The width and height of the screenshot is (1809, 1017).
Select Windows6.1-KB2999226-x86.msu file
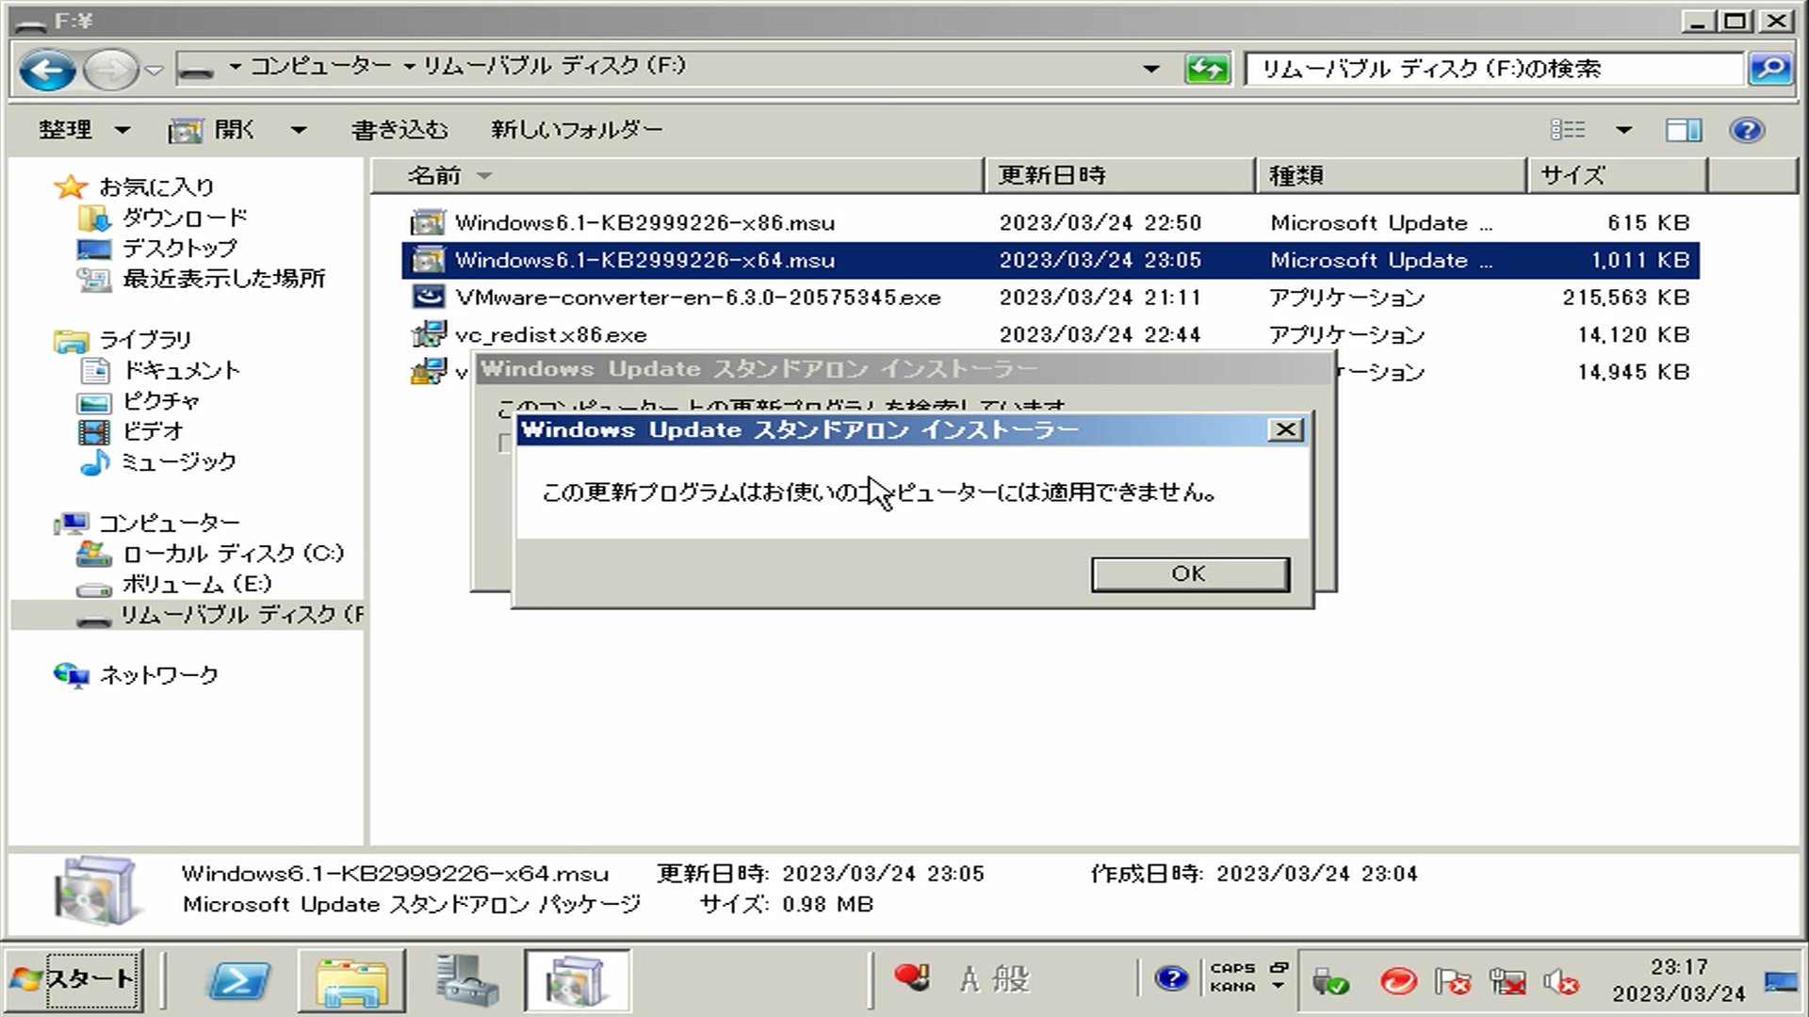(644, 223)
